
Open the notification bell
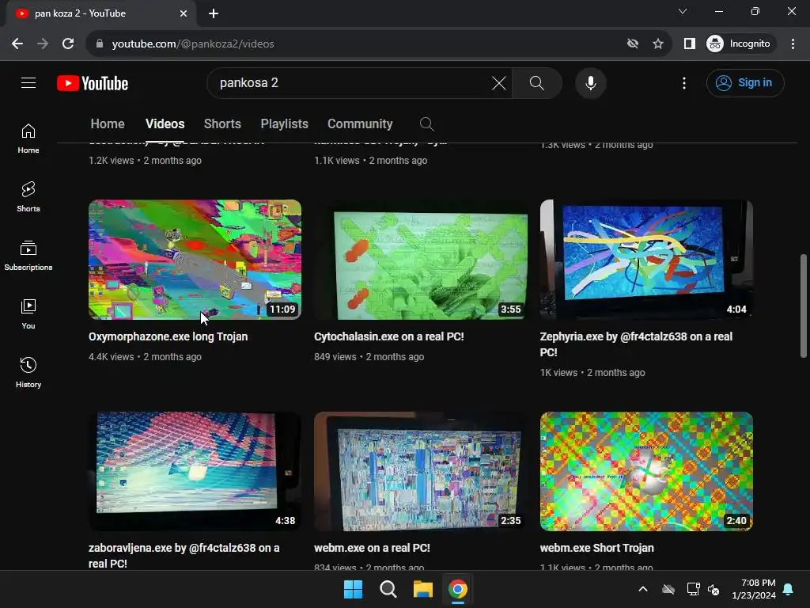789,589
